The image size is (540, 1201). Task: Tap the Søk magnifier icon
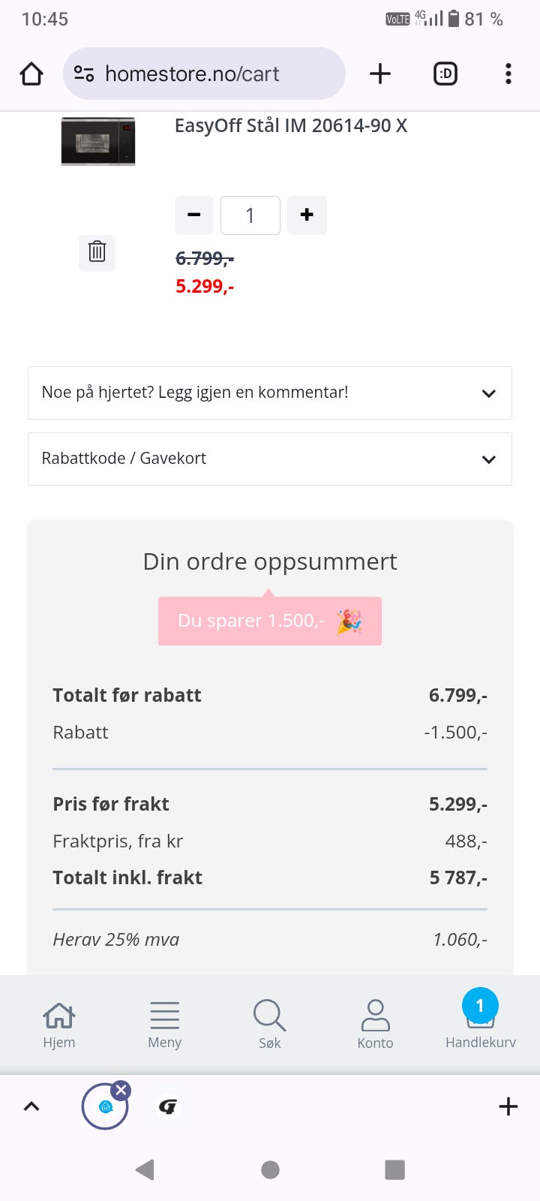tap(269, 1024)
